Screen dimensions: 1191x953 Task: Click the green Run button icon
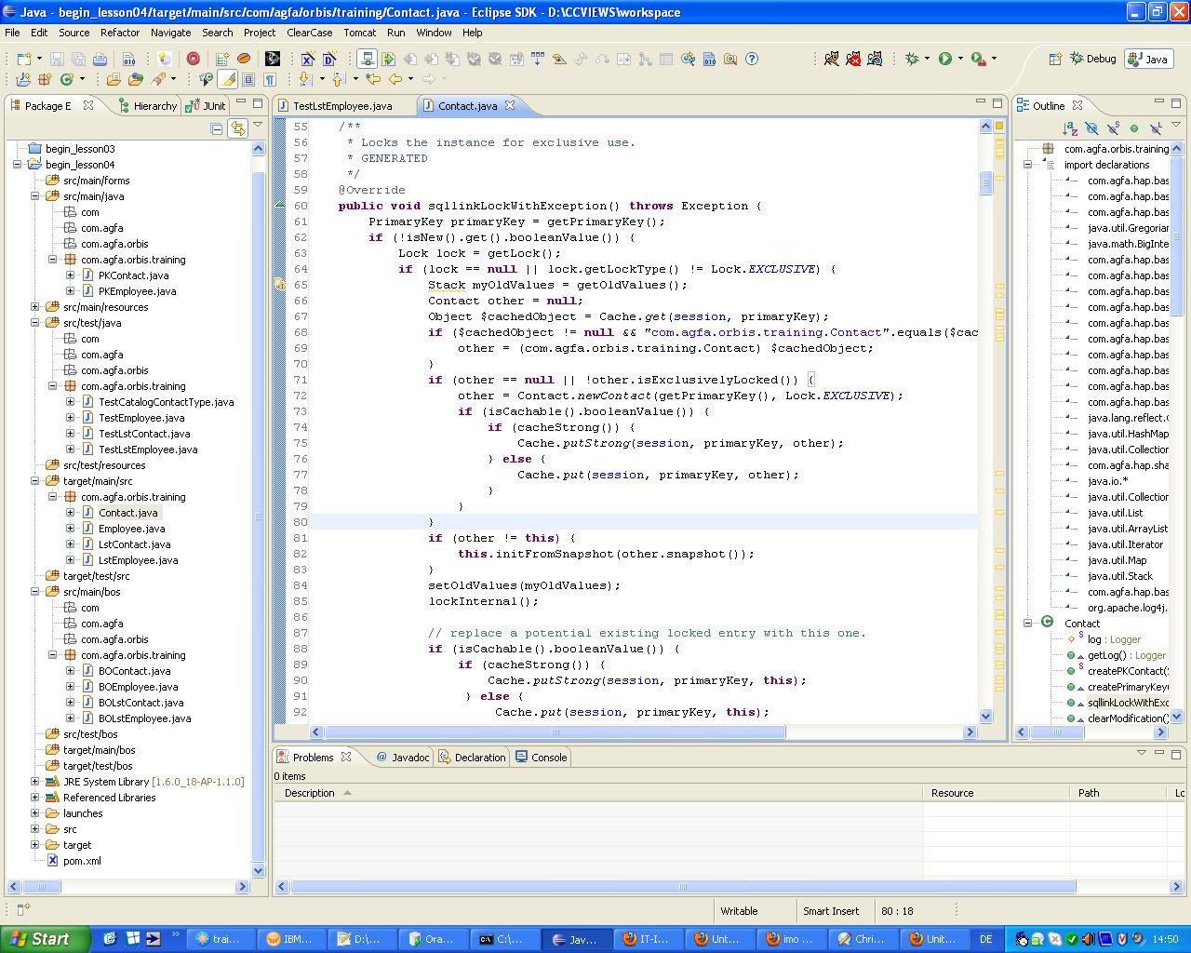945,59
